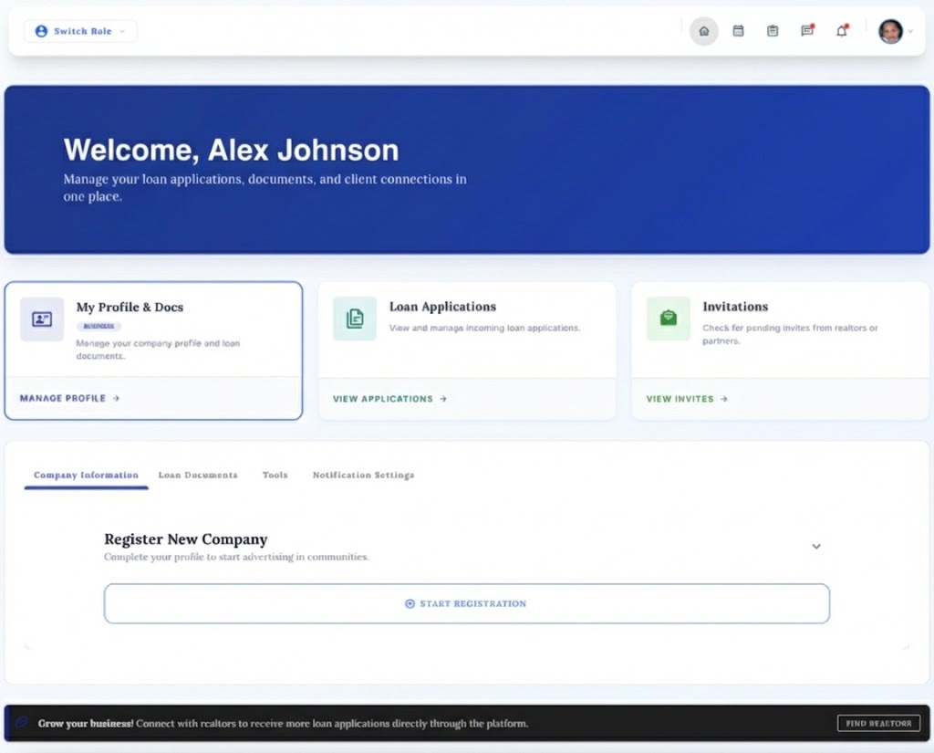This screenshot has height=753, width=934.
Task: Switch to the Loan Documents tab
Action: tap(198, 476)
